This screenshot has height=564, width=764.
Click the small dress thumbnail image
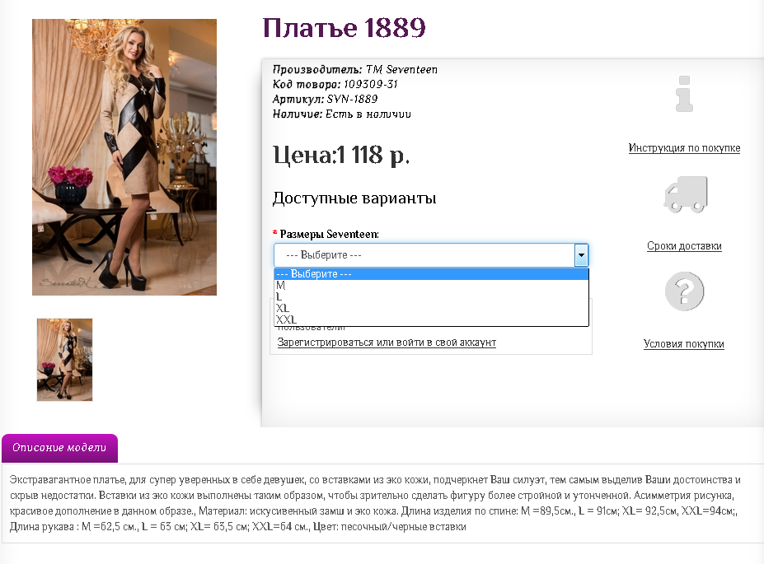tap(64, 360)
